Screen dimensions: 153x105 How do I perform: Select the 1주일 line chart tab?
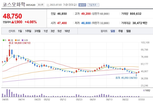(x=28, y=31)
